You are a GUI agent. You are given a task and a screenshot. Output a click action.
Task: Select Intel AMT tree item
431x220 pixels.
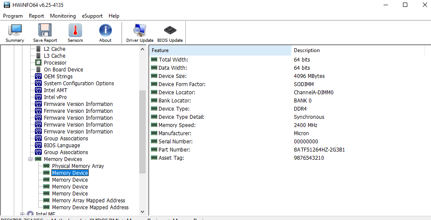(x=56, y=90)
